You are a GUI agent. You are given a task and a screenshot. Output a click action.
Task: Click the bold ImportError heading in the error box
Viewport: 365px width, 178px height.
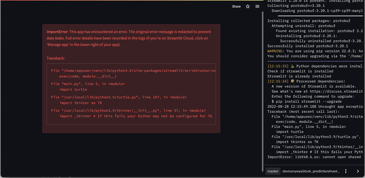click(x=57, y=32)
